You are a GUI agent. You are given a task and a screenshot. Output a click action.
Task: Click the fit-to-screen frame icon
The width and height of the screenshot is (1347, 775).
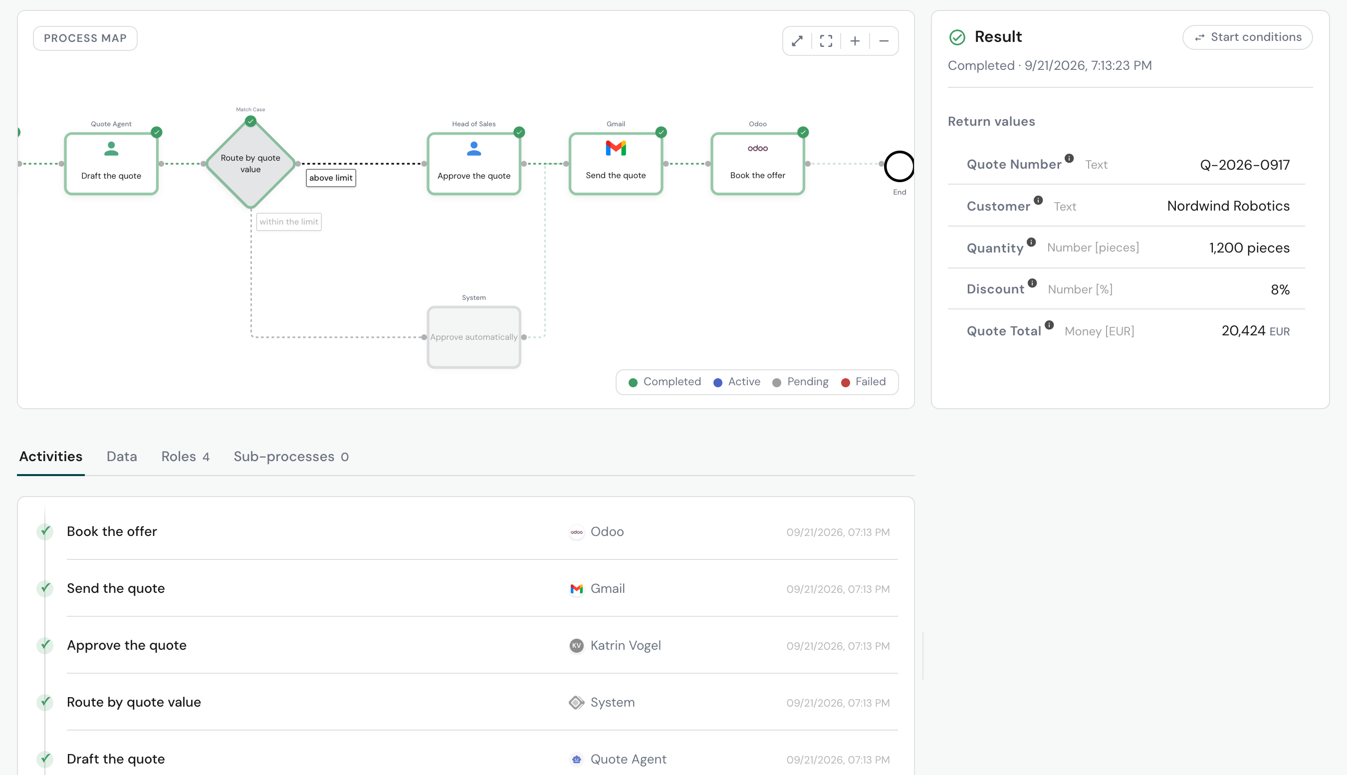(x=826, y=41)
